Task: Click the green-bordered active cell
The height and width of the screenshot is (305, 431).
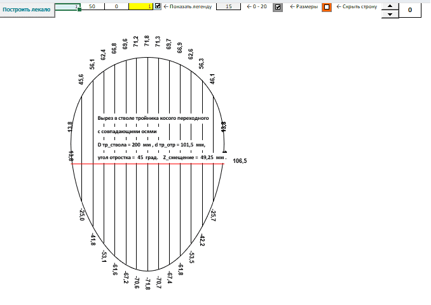Action: (x=67, y=6)
